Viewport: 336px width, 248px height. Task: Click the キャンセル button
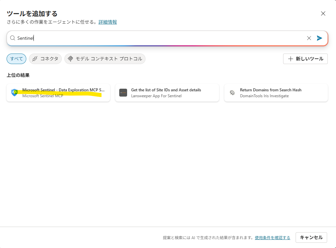click(311, 237)
